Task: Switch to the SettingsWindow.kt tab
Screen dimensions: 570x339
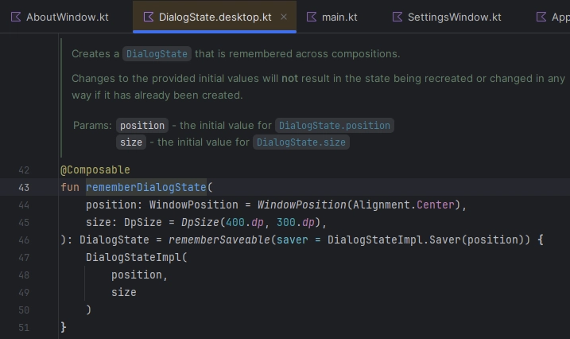Action: coord(447,17)
